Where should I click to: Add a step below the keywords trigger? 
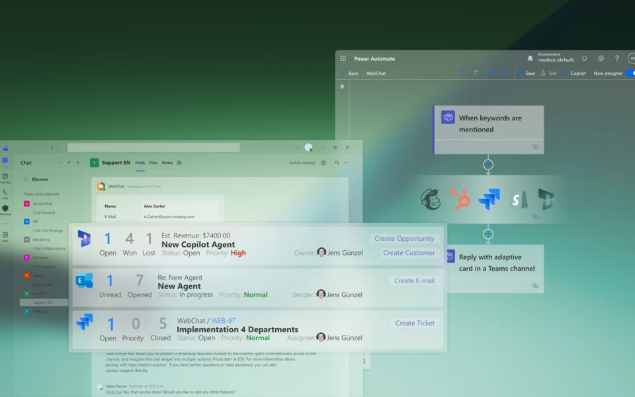pyautogui.click(x=488, y=165)
